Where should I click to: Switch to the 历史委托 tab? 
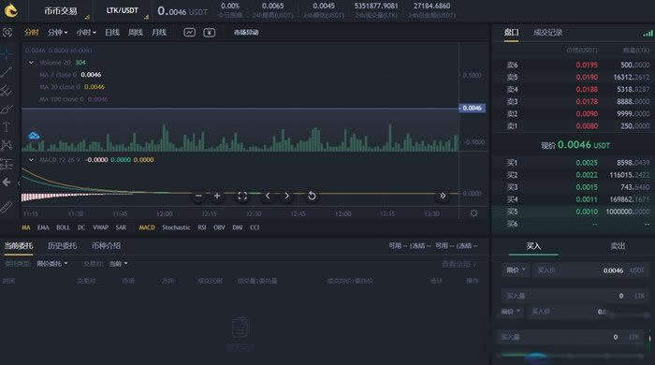point(62,246)
